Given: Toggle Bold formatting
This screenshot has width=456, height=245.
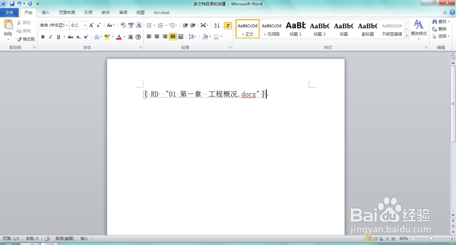Looking at the screenshot, I should 43,37.
